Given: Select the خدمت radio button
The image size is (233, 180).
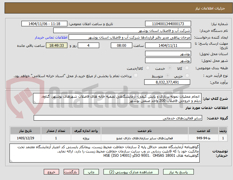Looking at the screenshot, I should click(x=170, y=68).
